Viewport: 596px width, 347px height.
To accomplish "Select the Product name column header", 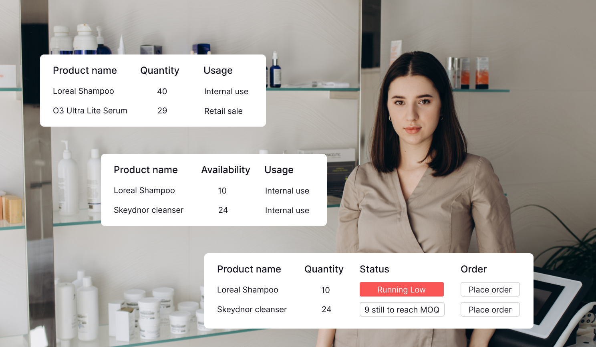I will click(x=85, y=70).
